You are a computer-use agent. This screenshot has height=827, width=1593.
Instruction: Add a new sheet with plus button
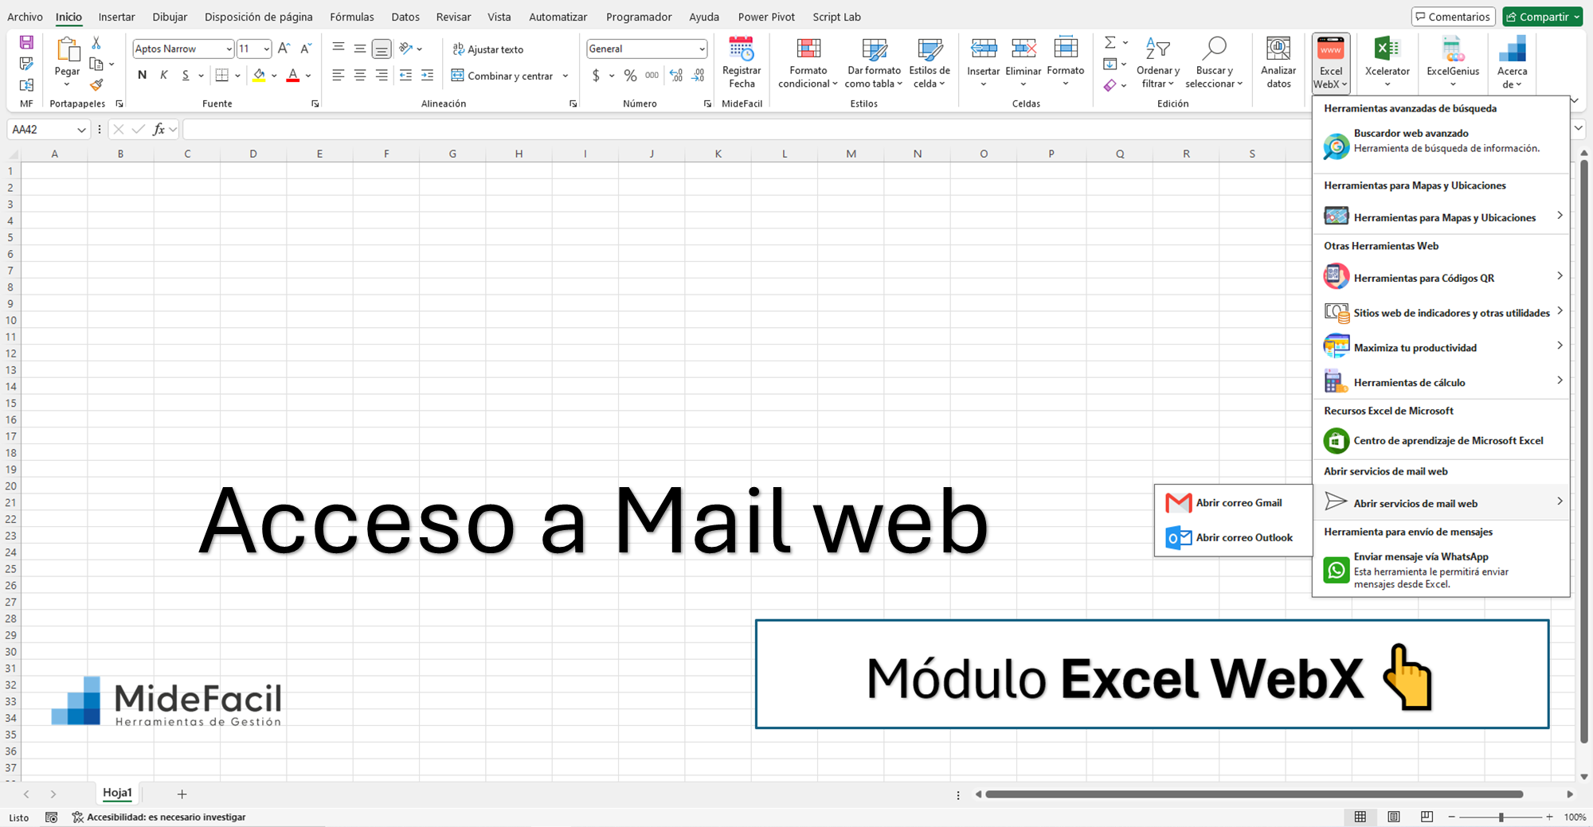click(x=182, y=794)
